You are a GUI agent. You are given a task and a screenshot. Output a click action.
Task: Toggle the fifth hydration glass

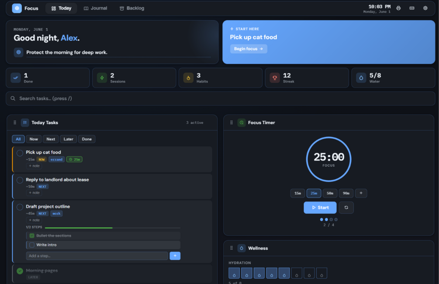point(284,273)
